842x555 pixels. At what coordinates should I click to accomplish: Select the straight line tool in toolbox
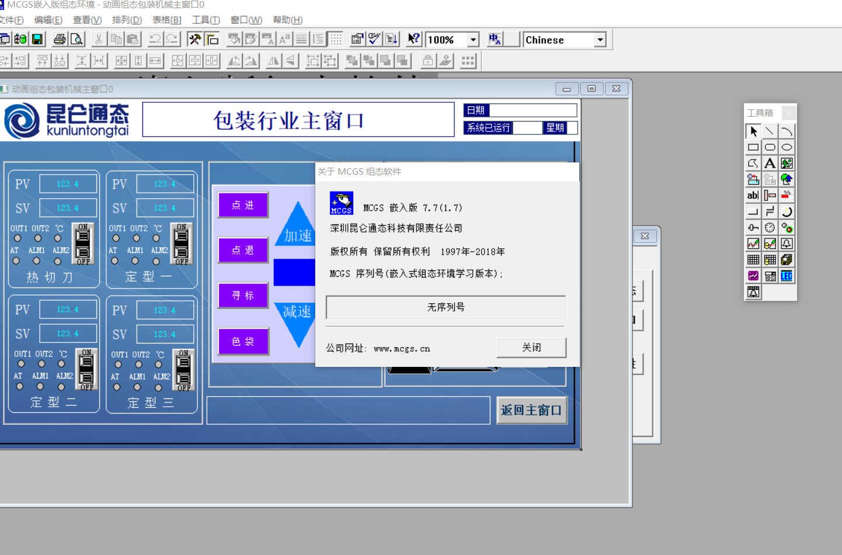click(x=770, y=131)
